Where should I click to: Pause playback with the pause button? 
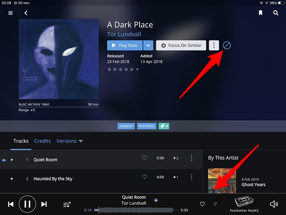[x=27, y=204]
